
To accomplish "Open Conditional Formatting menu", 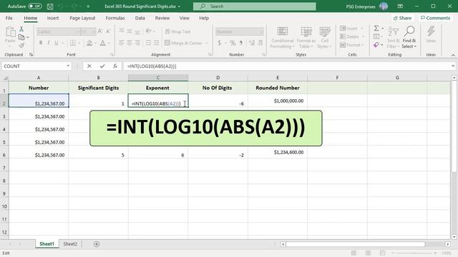I will pos(282,37).
